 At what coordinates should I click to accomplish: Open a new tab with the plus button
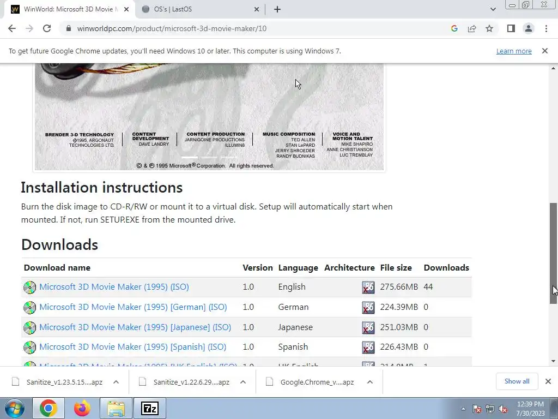(x=277, y=9)
